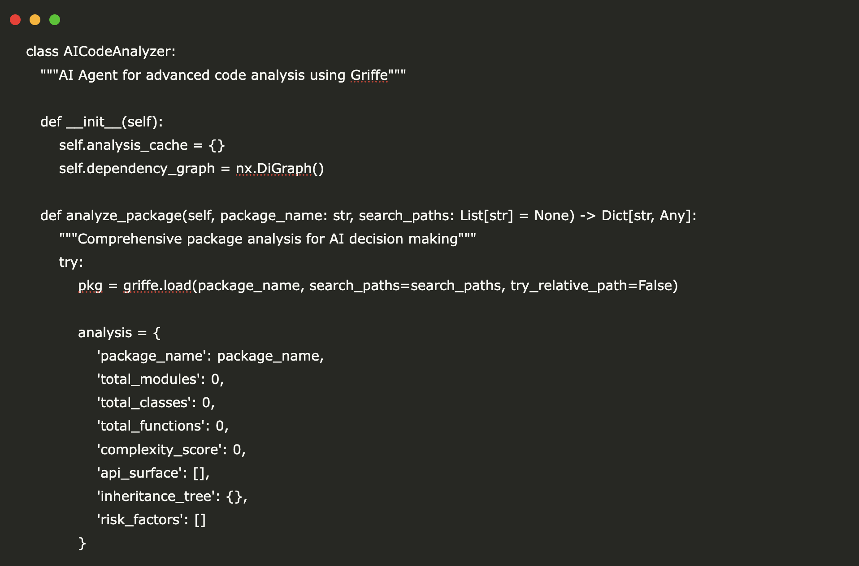Click self.analysis_cache assignment text

pos(123,145)
